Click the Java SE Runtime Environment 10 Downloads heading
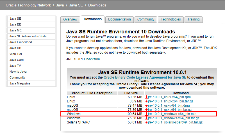 pyautogui.click(x=121, y=31)
